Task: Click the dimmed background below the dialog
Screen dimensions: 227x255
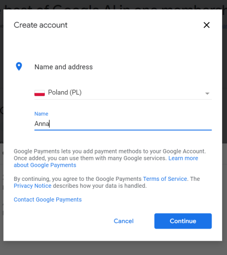Action: (x=113, y=248)
